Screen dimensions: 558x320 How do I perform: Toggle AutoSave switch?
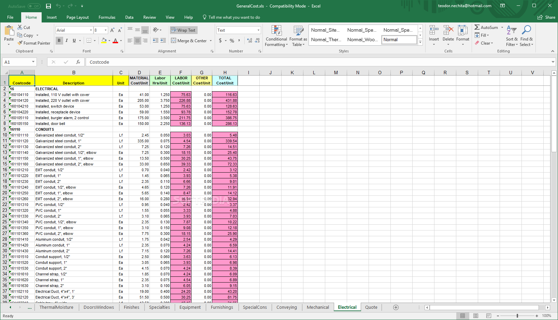point(34,6)
